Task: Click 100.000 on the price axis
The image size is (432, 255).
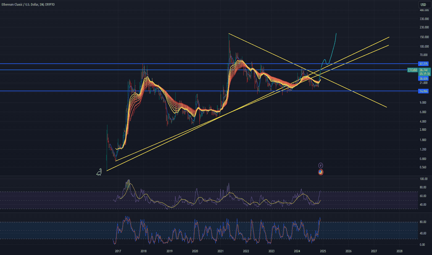Action: tap(424, 46)
